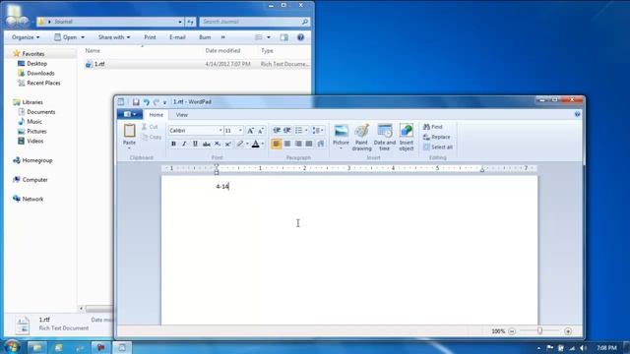Switch to the Home ribbon tab

pyautogui.click(x=157, y=115)
